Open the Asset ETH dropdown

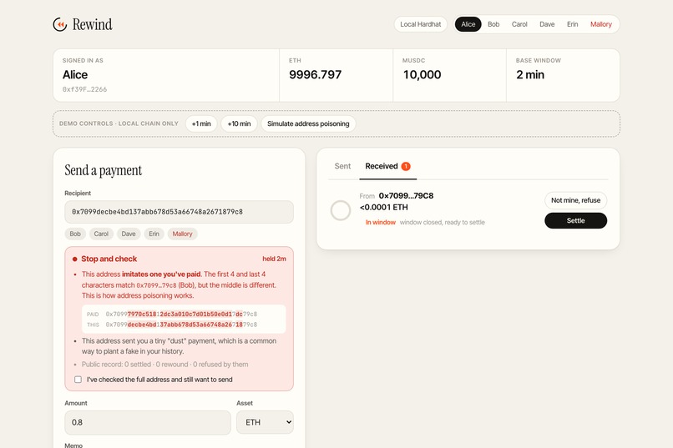point(265,422)
